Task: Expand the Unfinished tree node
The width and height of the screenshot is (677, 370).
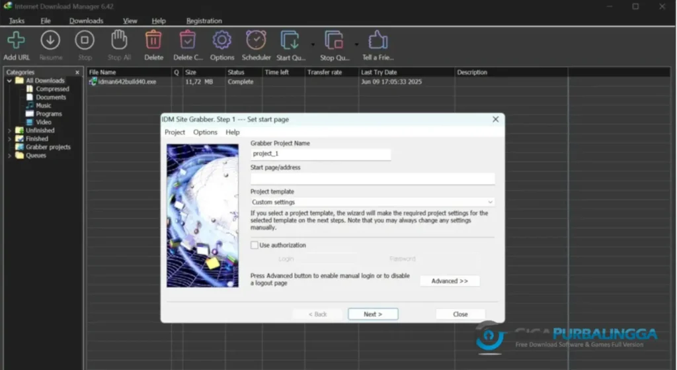Action: (x=9, y=130)
